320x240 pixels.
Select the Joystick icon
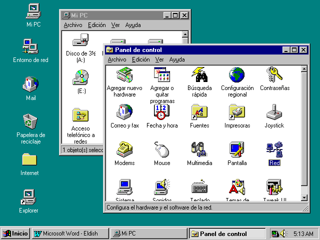(x=274, y=112)
